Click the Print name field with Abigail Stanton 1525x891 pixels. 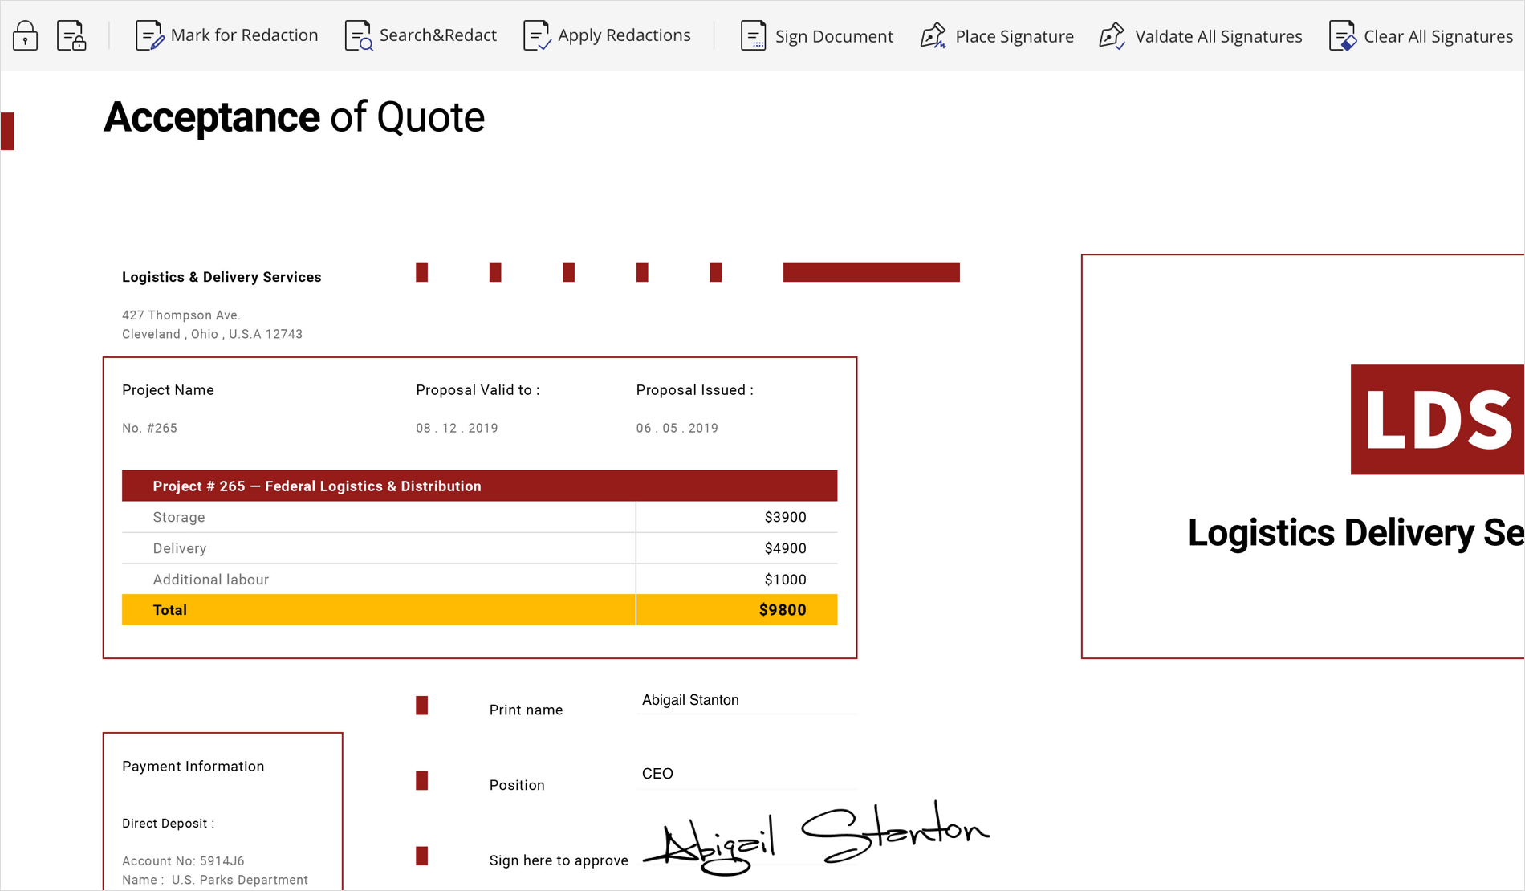(746, 701)
